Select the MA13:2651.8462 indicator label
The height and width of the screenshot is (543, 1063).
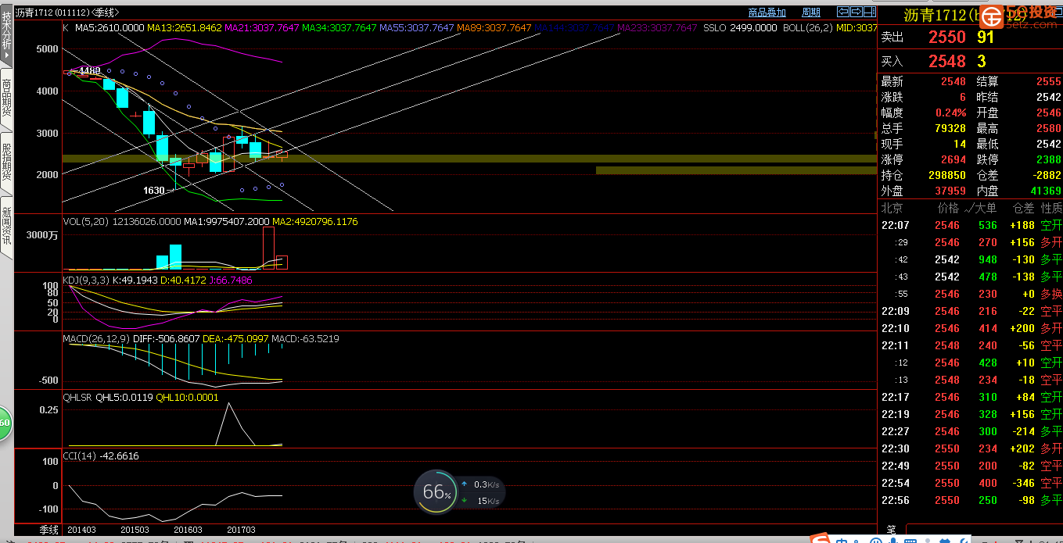tap(184, 27)
